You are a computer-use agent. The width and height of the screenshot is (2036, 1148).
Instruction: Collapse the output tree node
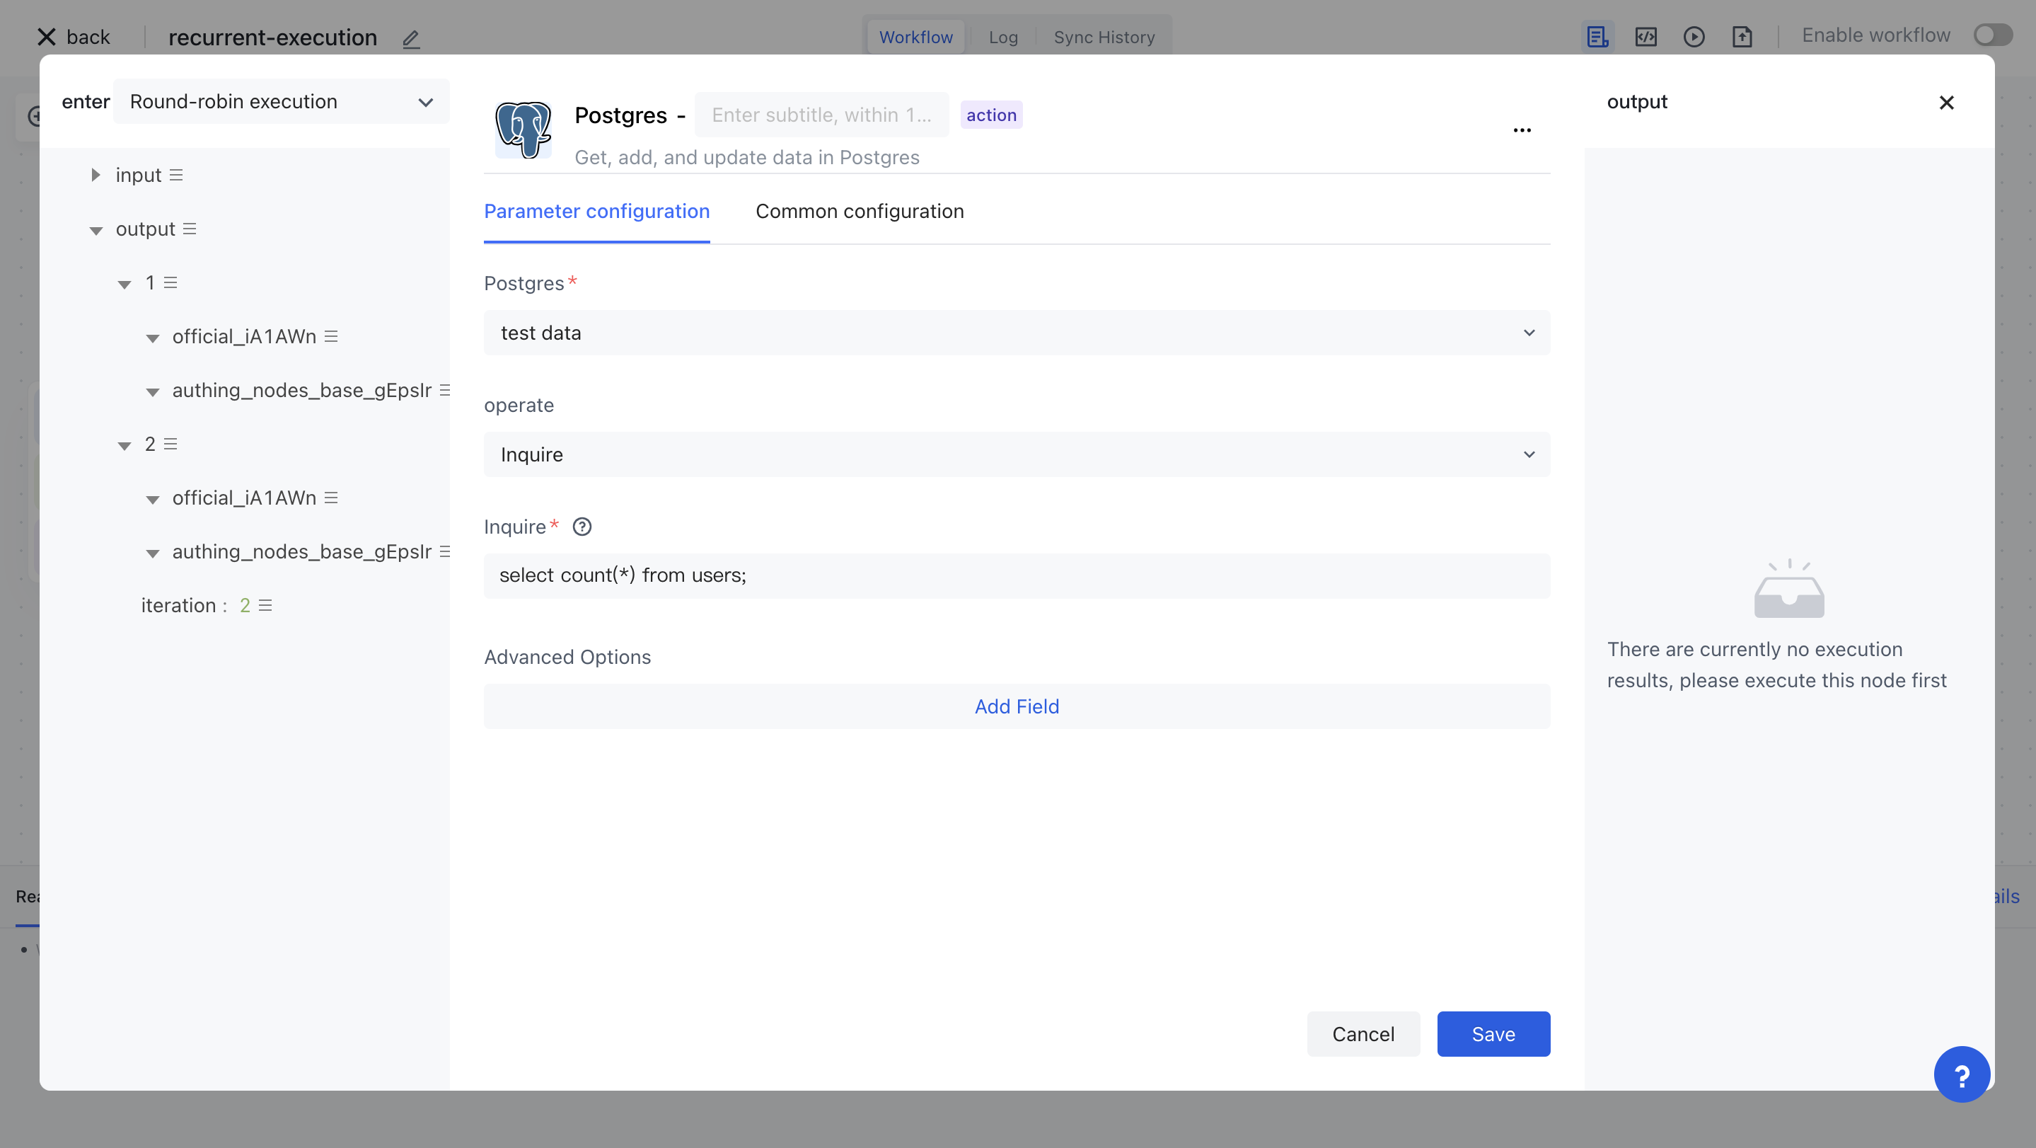point(96,230)
